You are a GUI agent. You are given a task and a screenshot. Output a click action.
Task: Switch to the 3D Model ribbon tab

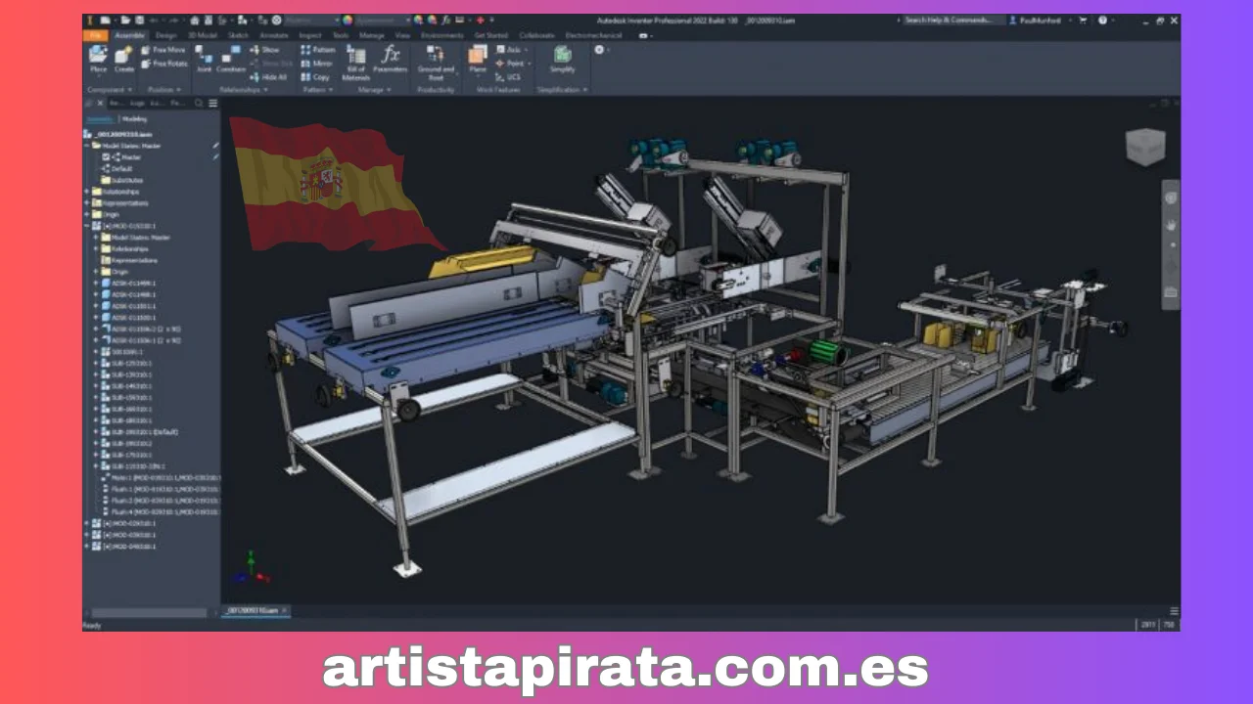click(201, 35)
